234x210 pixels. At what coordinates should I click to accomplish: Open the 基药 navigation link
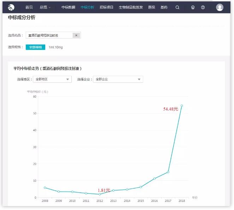(x=164, y=7)
